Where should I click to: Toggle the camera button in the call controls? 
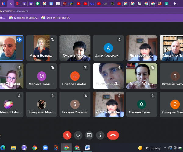(78, 135)
